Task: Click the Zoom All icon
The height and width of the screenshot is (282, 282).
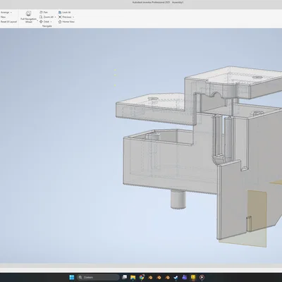Action: point(41,17)
